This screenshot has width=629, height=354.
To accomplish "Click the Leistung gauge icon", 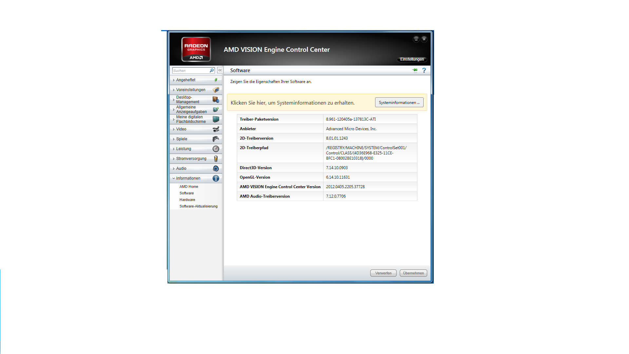I will tap(216, 149).
